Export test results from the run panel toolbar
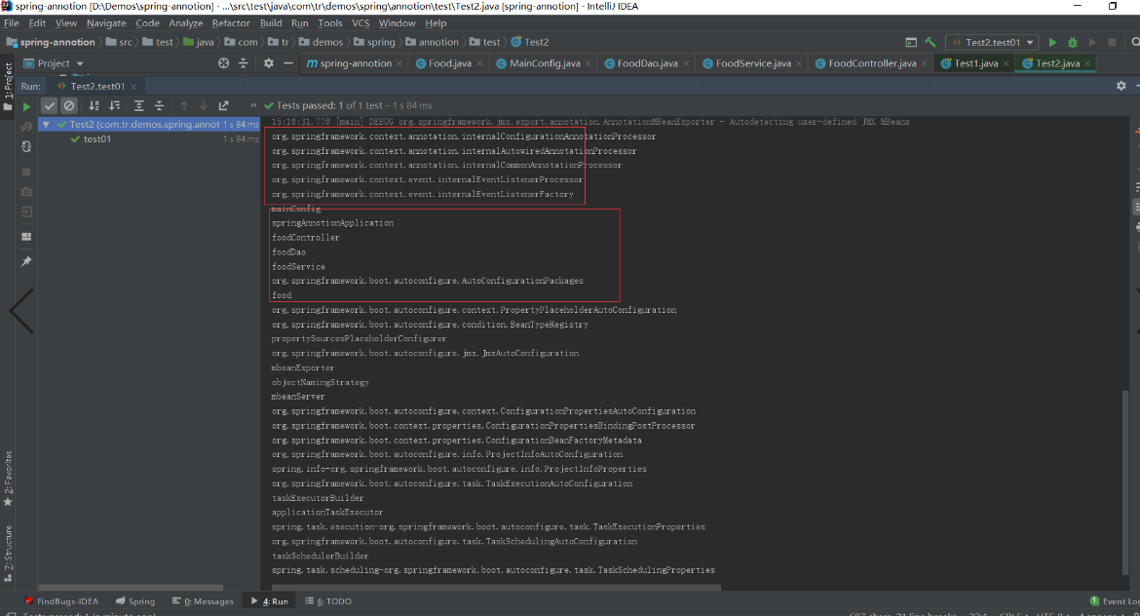The height and width of the screenshot is (616, 1140). [x=223, y=105]
